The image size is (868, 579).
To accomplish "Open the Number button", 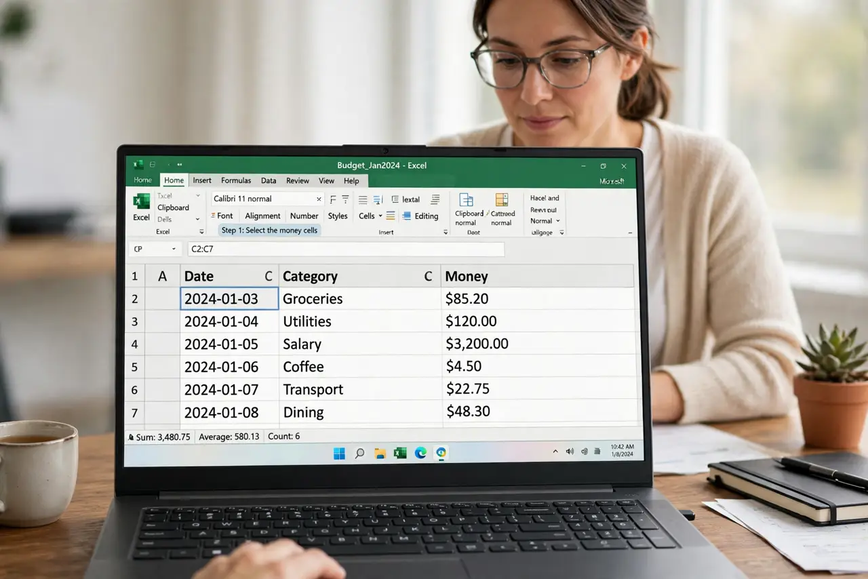I will tap(304, 216).
